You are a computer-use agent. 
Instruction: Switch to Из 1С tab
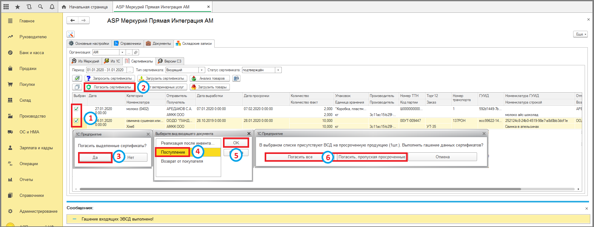pos(112,61)
